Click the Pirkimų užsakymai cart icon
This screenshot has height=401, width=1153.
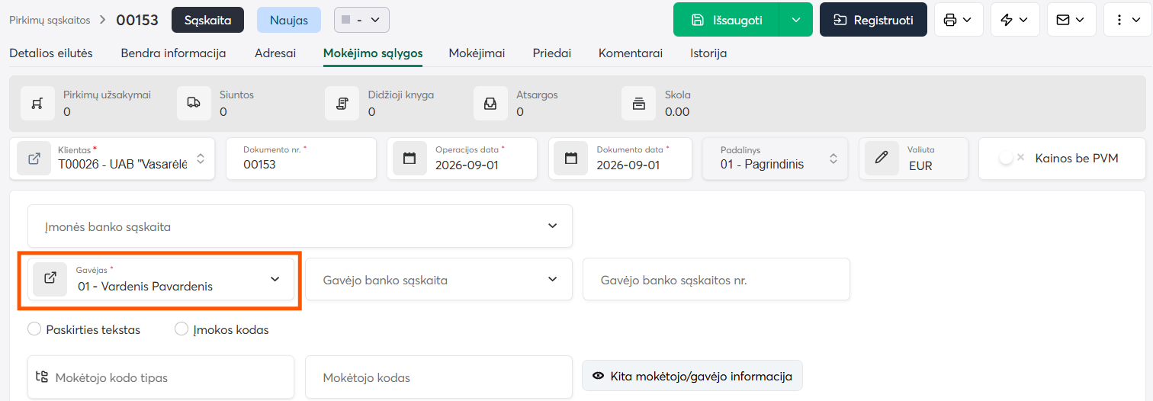coord(37,103)
